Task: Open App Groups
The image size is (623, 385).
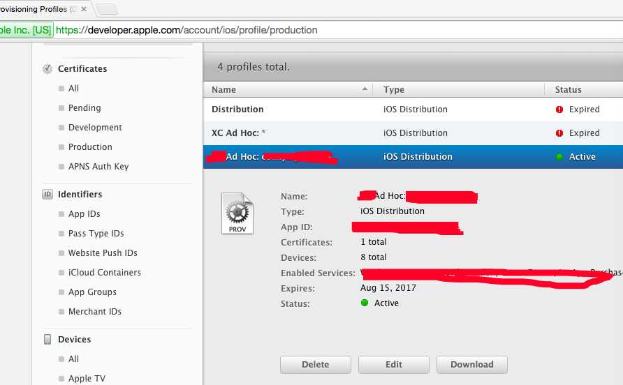Action: coord(93,292)
